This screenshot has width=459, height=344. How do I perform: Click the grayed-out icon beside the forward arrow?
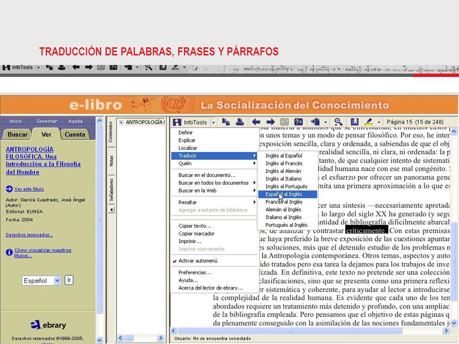pos(284,122)
